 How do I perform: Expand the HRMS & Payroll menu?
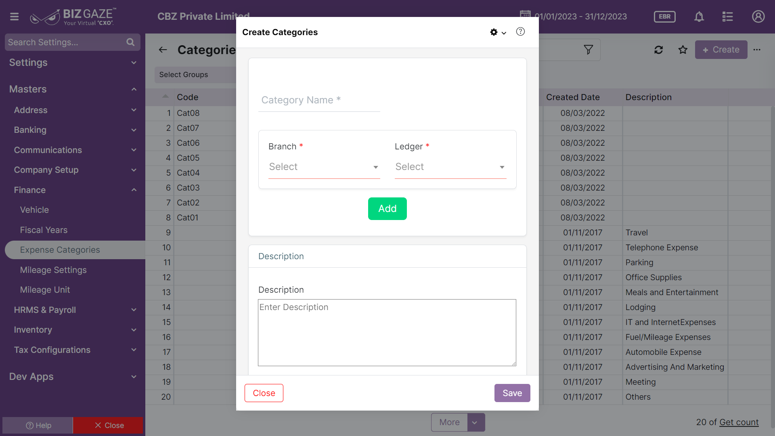pos(134,310)
